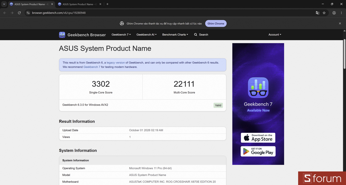Dismiss the pin Chrome notification bar
The width and height of the screenshot is (346, 185).
click(x=340, y=23)
